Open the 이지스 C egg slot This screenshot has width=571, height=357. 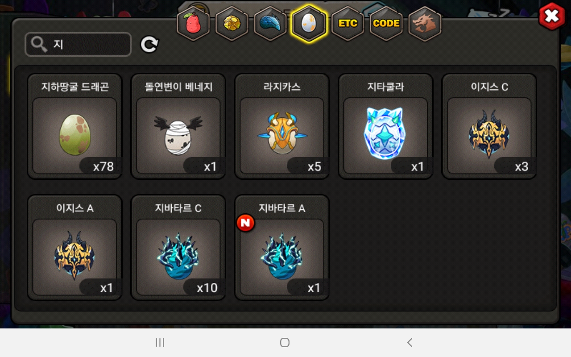coord(489,126)
